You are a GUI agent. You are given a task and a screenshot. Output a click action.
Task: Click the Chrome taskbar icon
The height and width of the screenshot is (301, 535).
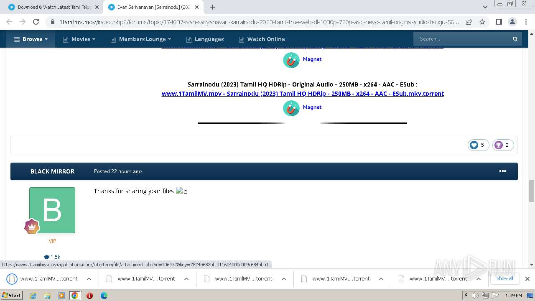pyautogui.click(x=75, y=296)
